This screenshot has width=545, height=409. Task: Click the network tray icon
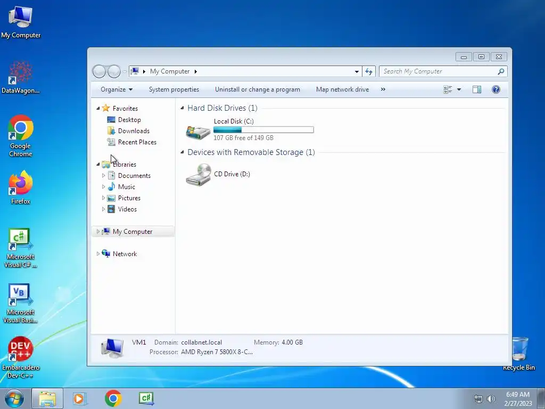tap(478, 399)
